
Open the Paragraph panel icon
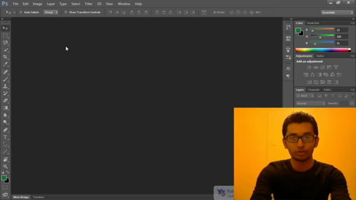click(x=288, y=76)
